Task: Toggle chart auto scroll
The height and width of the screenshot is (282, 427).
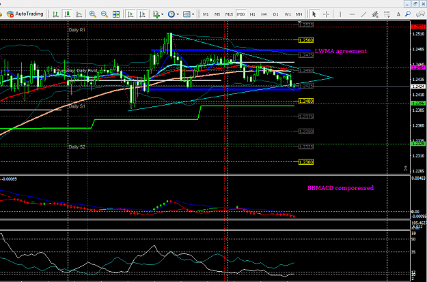Action: tap(130, 14)
